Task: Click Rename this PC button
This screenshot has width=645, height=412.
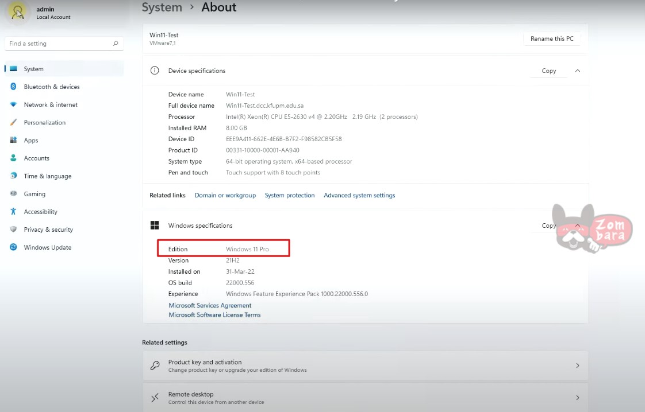Action: tap(552, 38)
